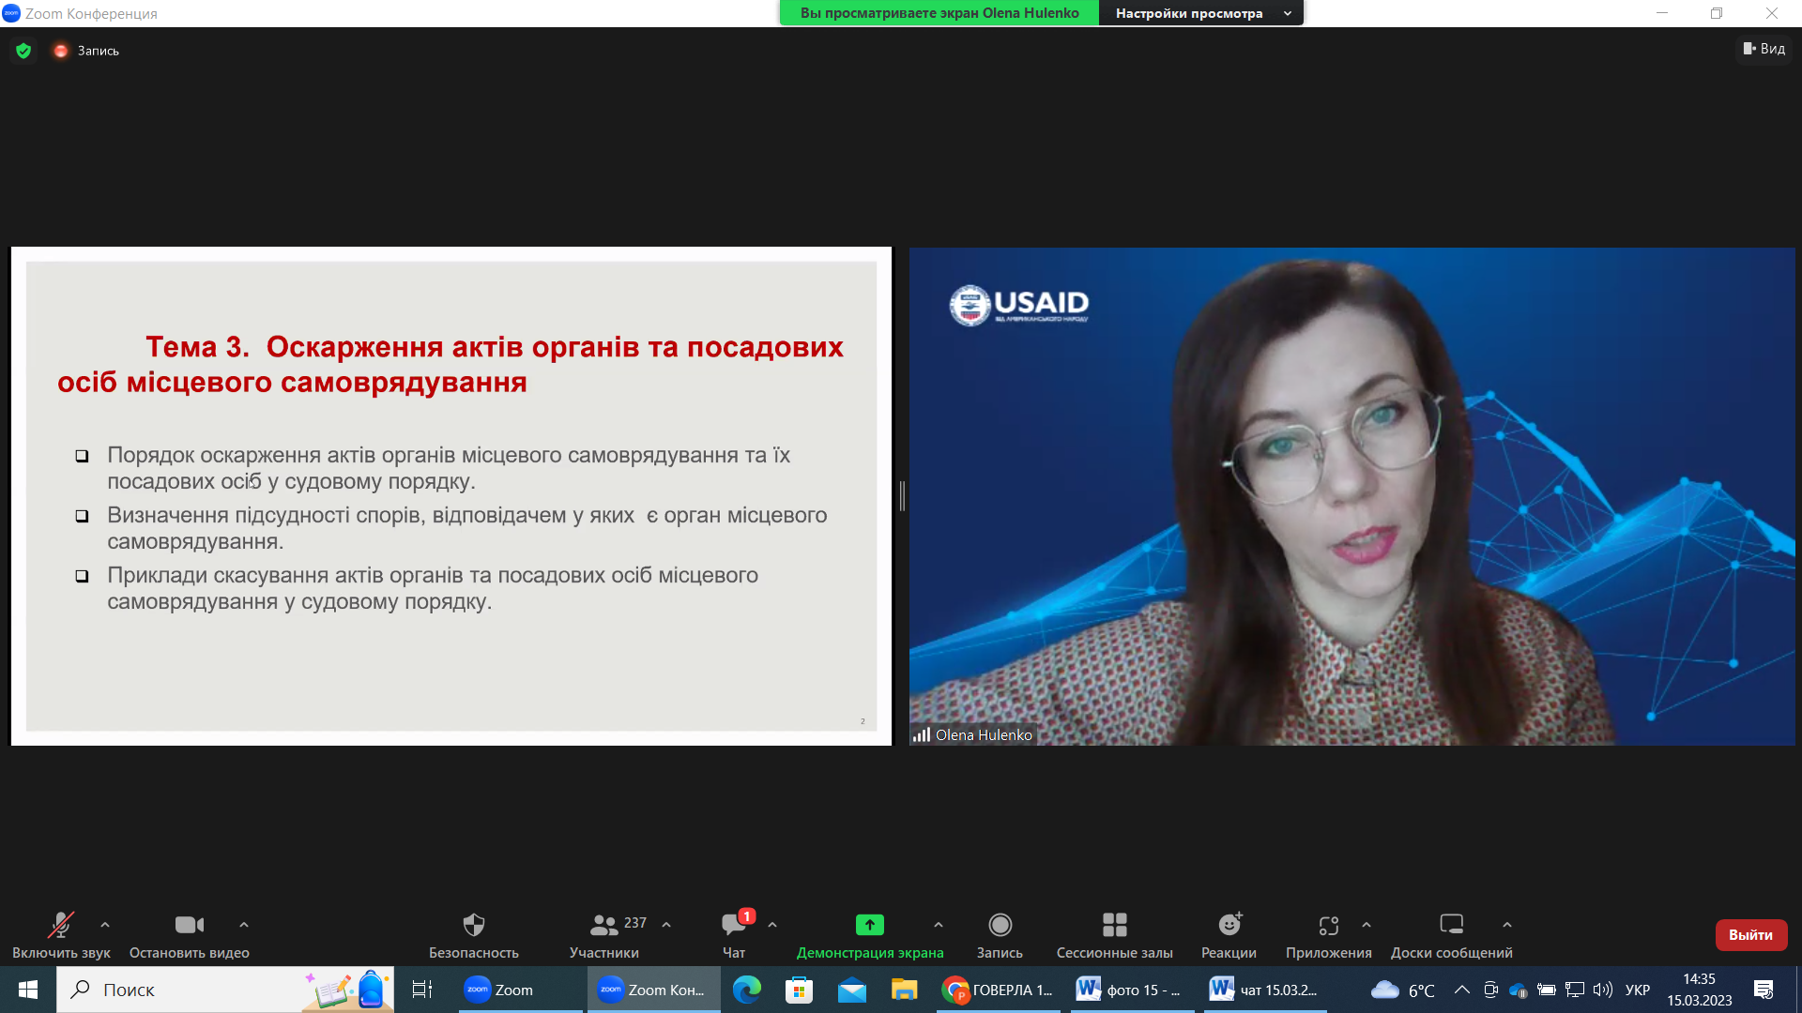Click the divider handle between slide and video
1802x1013 pixels.
point(902,496)
